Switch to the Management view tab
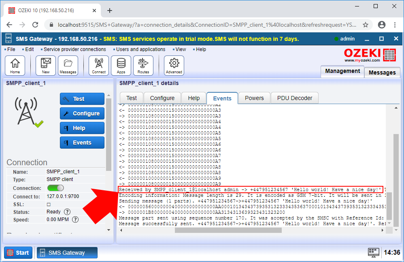The height and width of the screenshot is (262, 404). click(342, 71)
